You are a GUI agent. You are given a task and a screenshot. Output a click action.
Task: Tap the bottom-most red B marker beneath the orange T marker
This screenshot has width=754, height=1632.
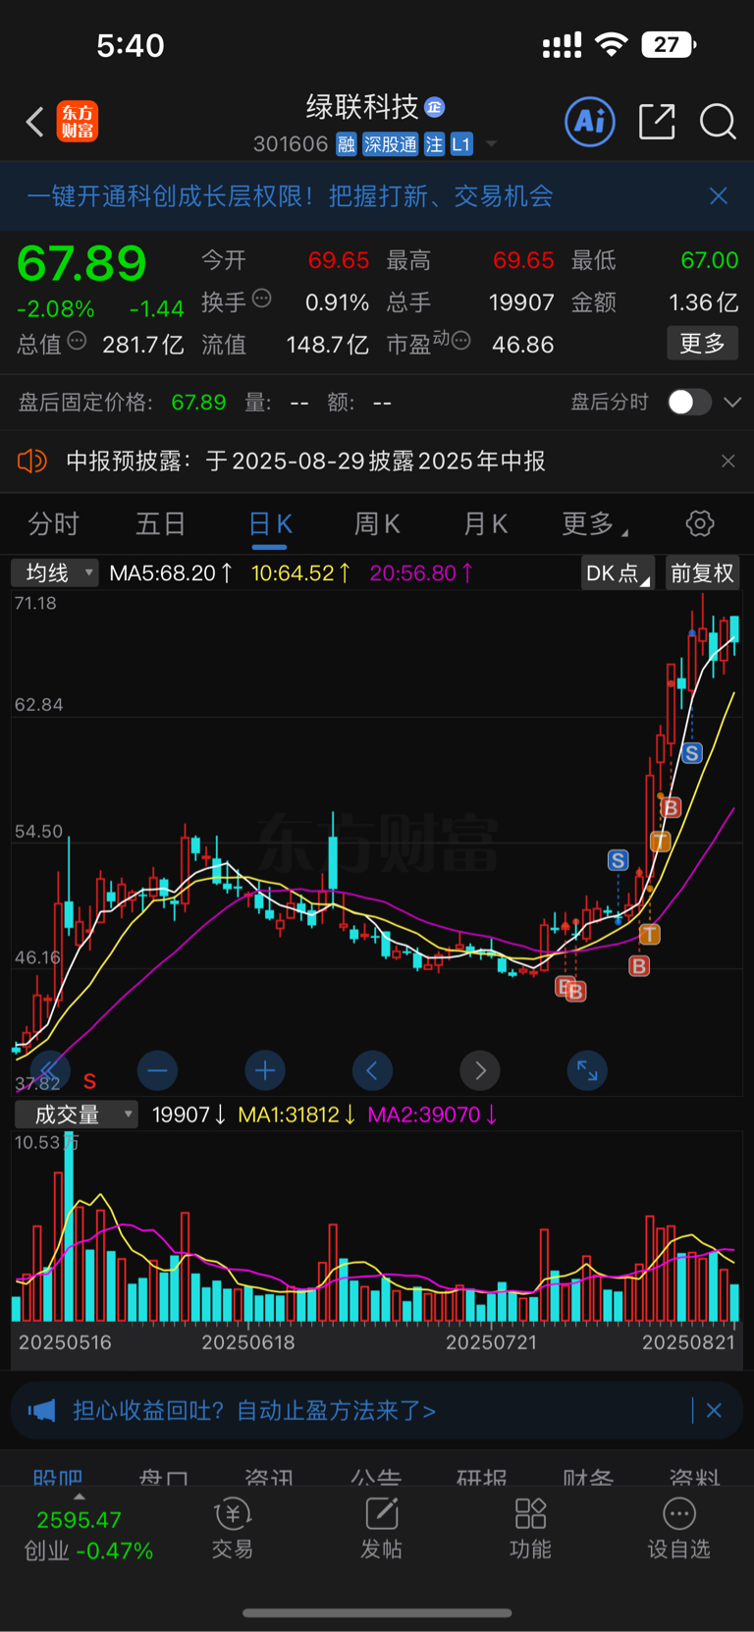(639, 966)
